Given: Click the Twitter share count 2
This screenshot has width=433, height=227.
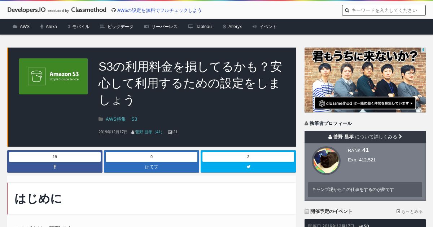Looking at the screenshot, I should pos(248,157).
